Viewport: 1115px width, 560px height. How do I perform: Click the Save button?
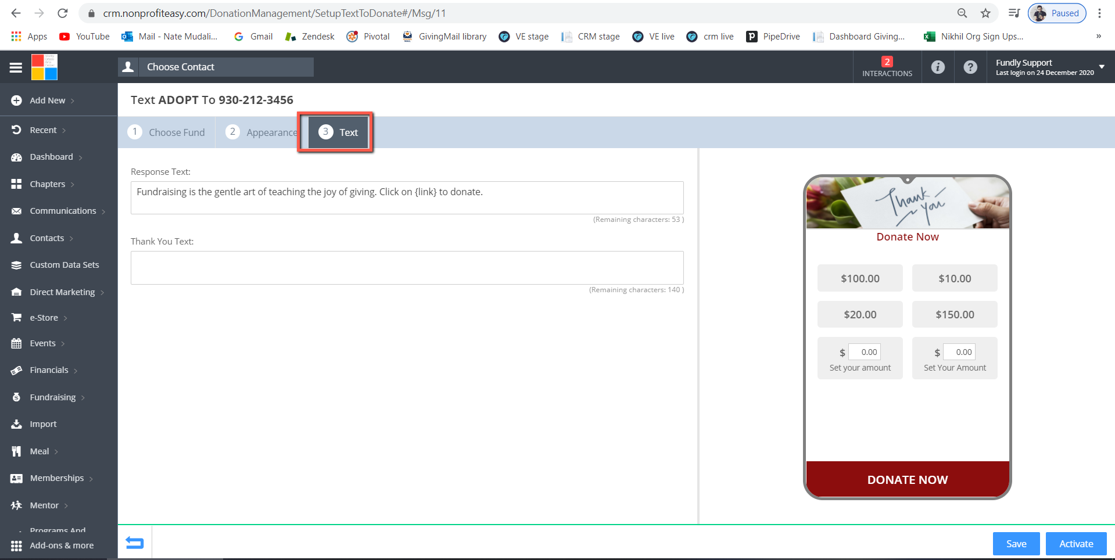pos(1016,544)
